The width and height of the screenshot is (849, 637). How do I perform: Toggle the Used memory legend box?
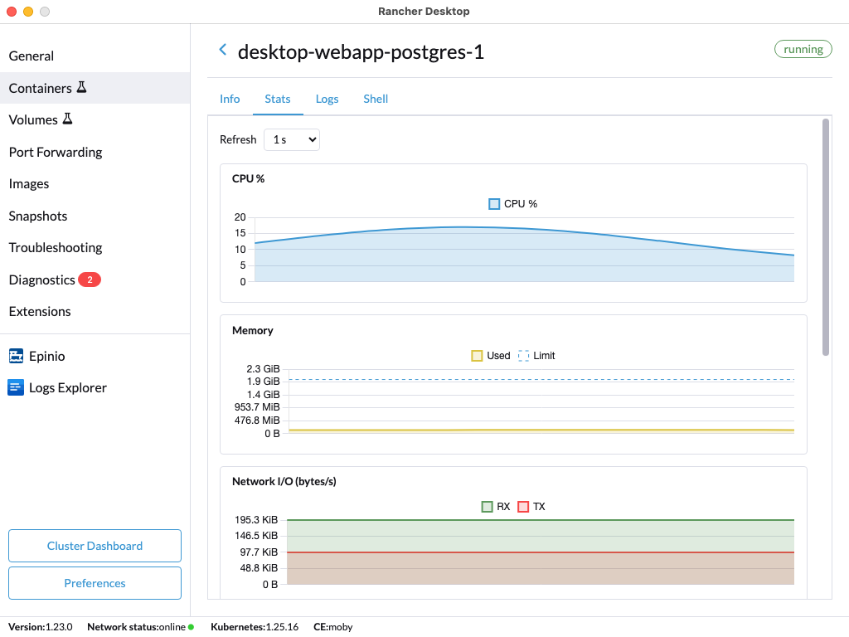tap(477, 355)
